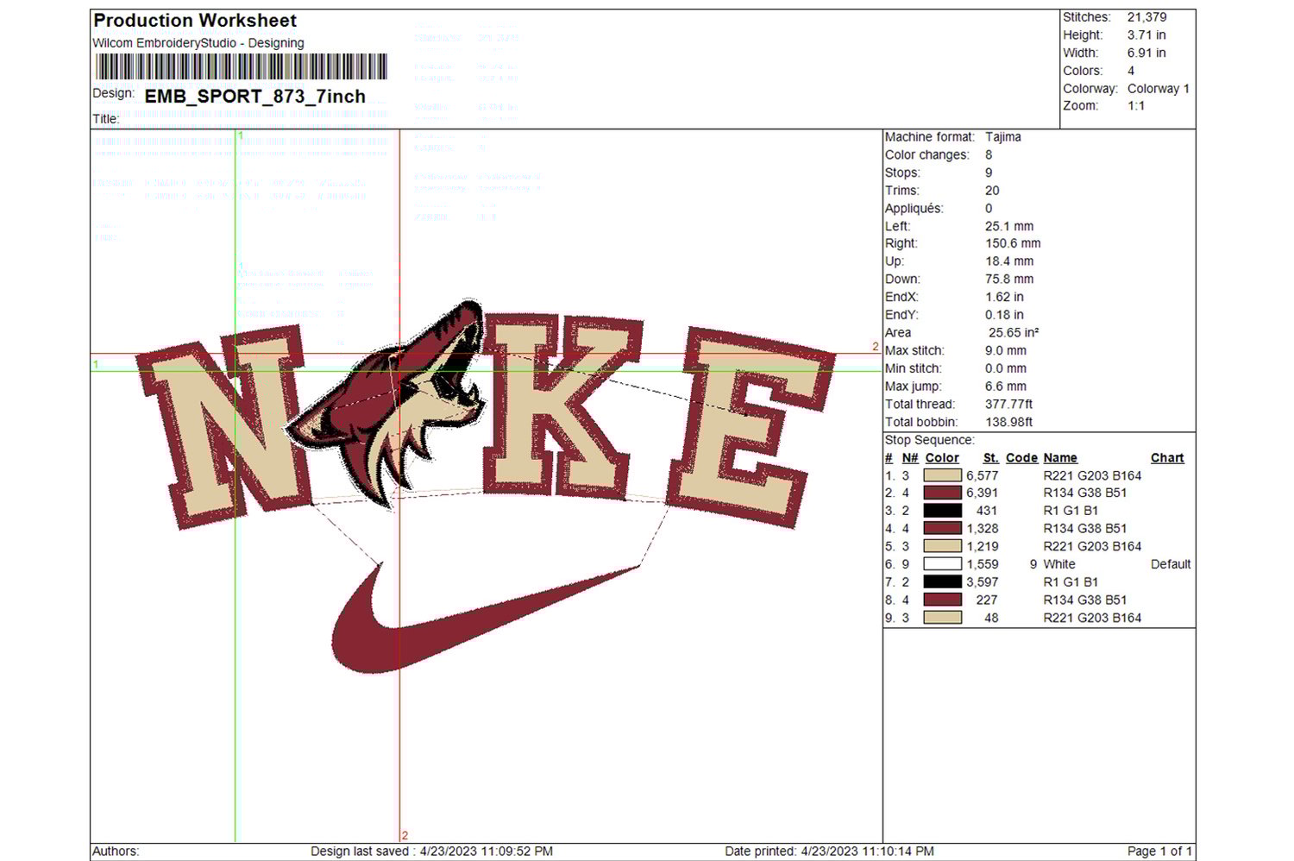The width and height of the screenshot is (1294, 861).
Task: Click the width value "6.91 in"
Action: tap(1146, 53)
